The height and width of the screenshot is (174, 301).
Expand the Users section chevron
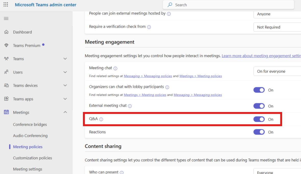65,72
